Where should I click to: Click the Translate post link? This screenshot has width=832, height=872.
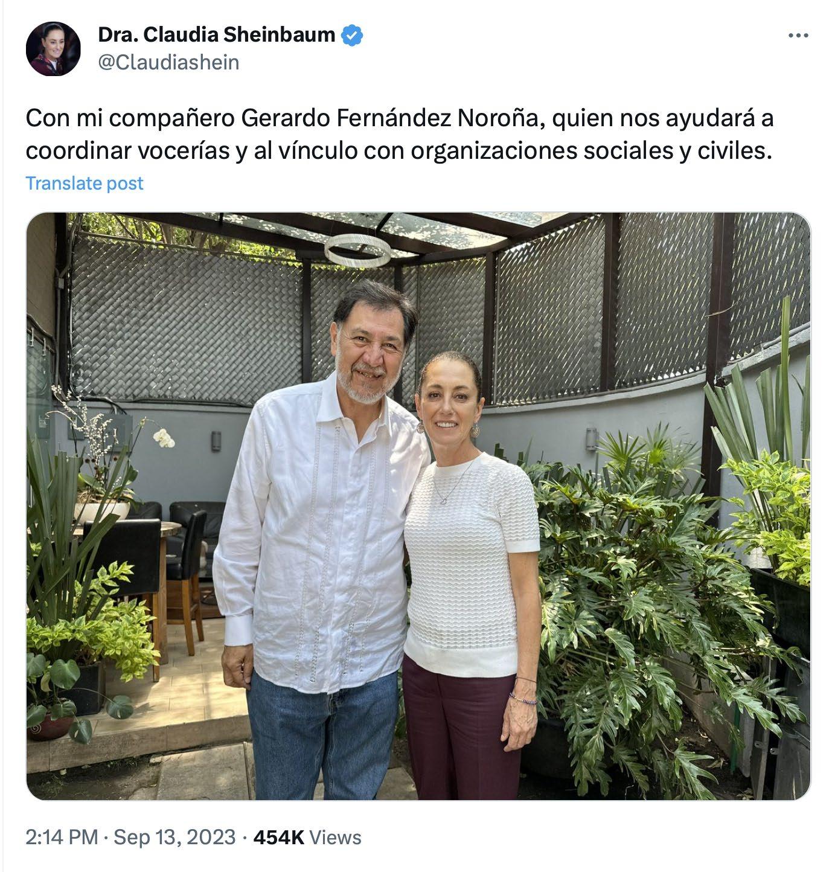(85, 183)
